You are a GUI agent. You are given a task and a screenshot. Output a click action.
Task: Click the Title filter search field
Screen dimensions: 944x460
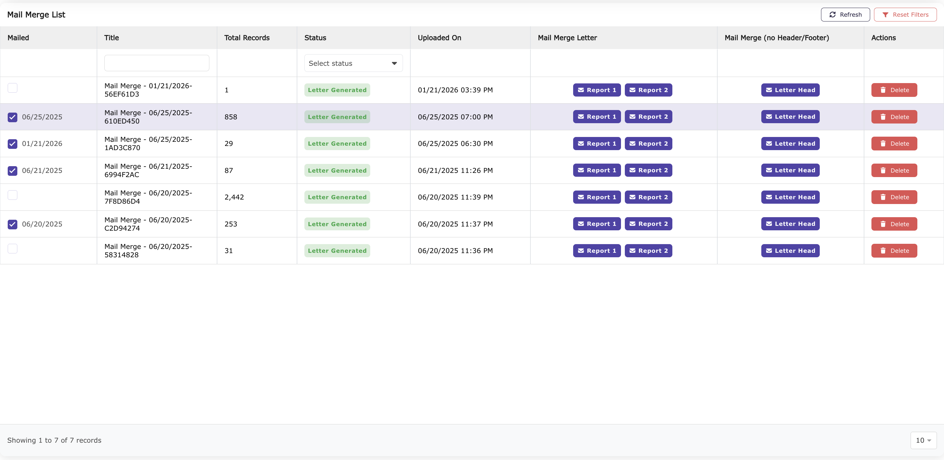coord(156,63)
